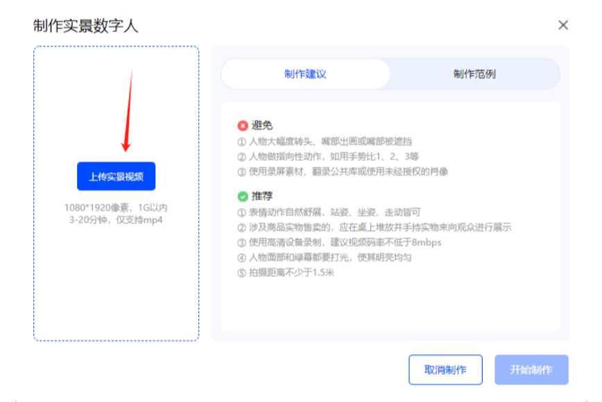Click the 制作实景数字人 dialog title
The image size is (602, 402).
pos(85,26)
